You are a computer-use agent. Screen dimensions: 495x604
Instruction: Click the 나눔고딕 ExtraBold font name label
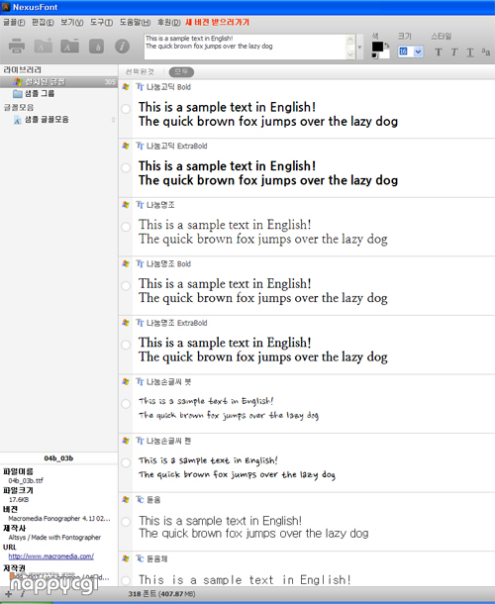click(177, 146)
